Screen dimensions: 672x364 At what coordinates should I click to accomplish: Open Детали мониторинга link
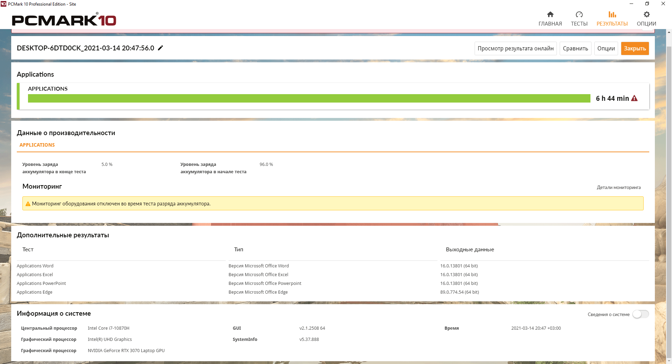coord(619,187)
